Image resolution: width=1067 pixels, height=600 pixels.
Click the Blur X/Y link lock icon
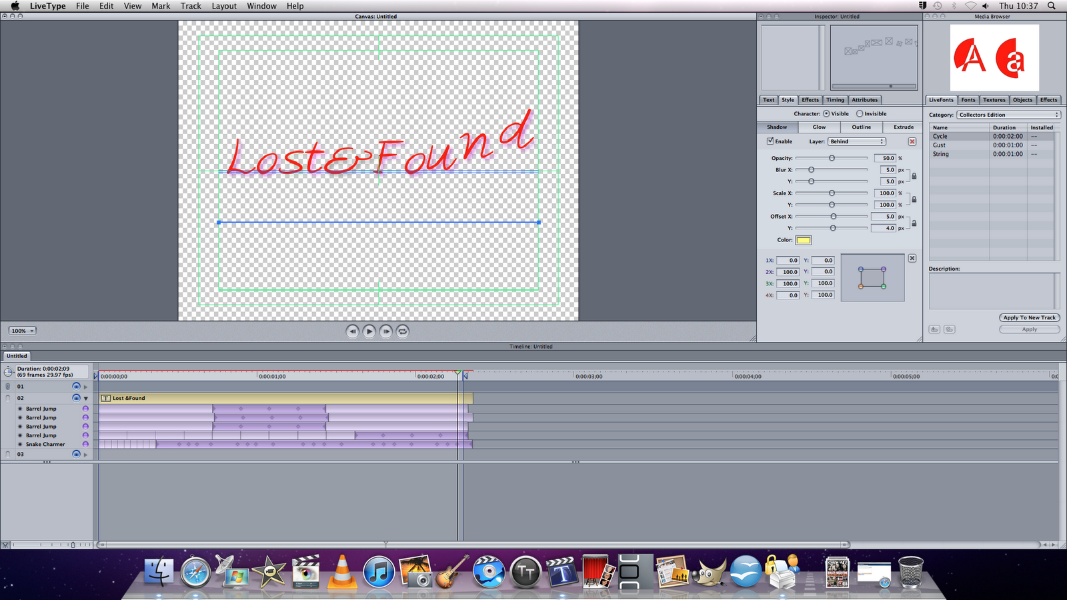tap(914, 176)
